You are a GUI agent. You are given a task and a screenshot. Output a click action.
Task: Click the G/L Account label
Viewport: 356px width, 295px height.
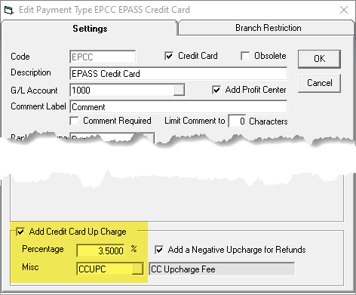(34, 91)
